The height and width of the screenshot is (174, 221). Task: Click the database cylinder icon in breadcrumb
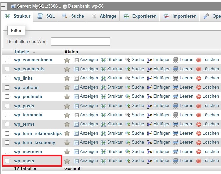pos(65,7)
